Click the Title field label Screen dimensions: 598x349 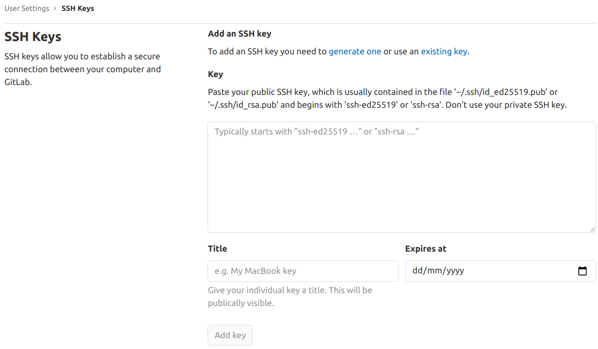tap(217, 249)
